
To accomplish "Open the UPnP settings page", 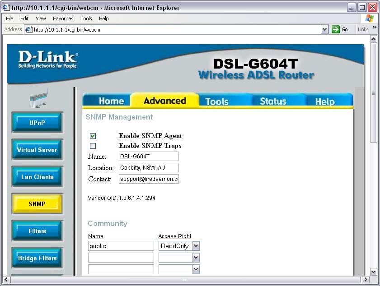I will pyautogui.click(x=37, y=123).
